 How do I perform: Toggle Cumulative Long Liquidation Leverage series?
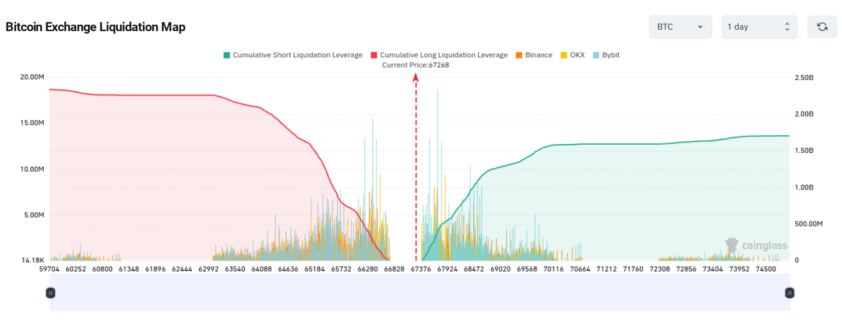click(x=439, y=55)
